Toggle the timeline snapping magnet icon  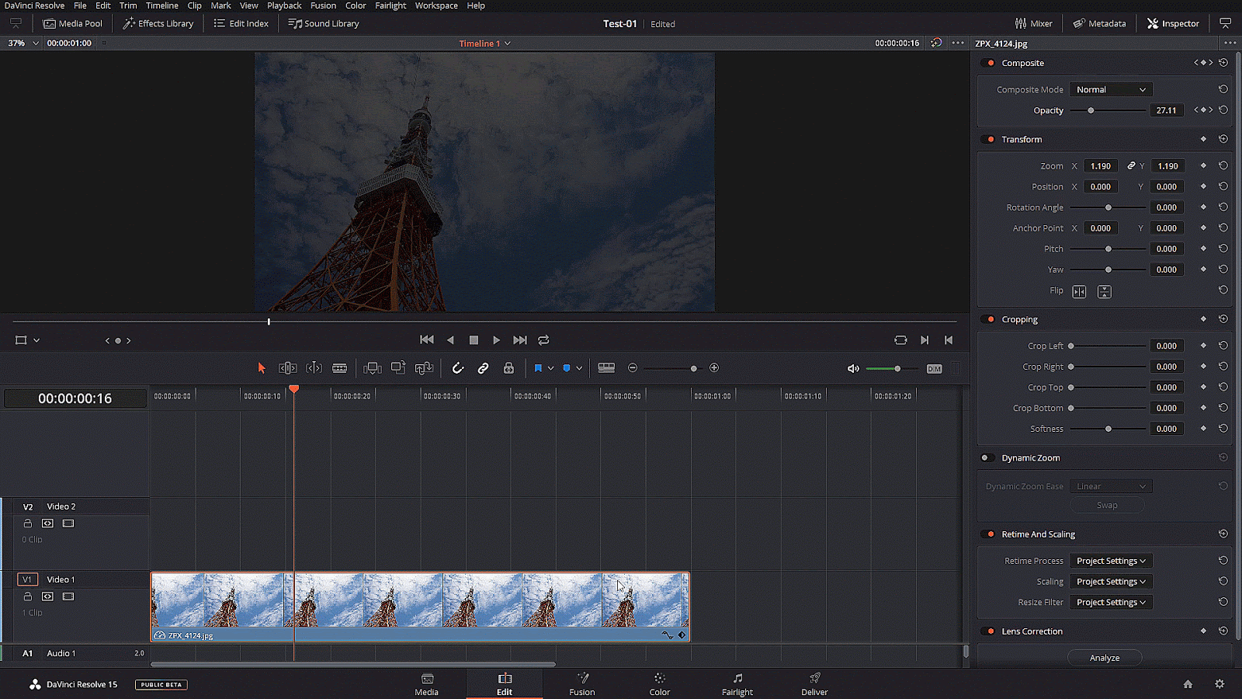click(458, 368)
